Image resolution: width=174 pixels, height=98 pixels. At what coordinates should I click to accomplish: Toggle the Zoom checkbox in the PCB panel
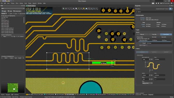point(14,13)
